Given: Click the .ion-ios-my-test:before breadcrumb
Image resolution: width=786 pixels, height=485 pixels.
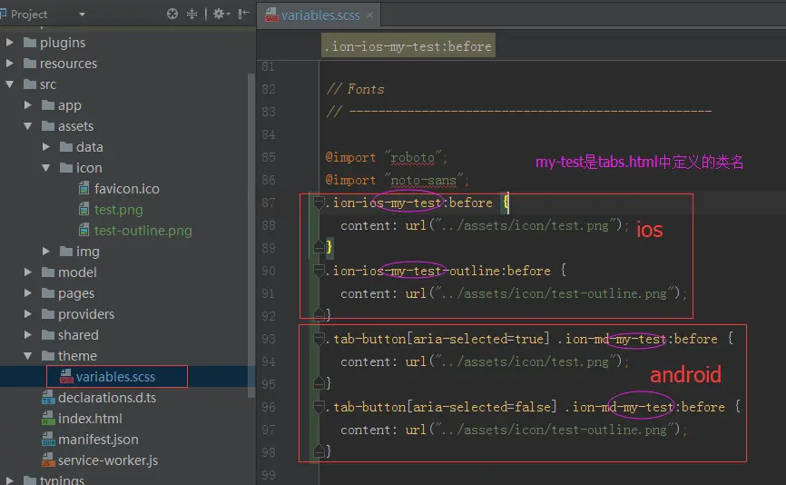Looking at the screenshot, I should click(408, 46).
